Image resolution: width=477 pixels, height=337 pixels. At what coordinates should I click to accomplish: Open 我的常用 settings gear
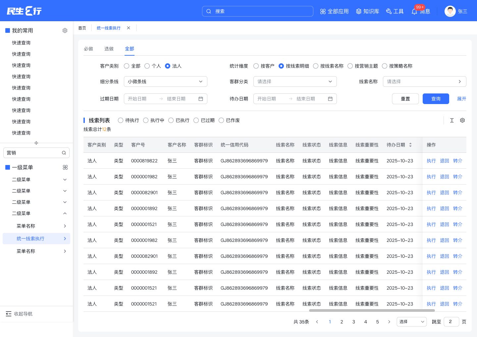65,30
